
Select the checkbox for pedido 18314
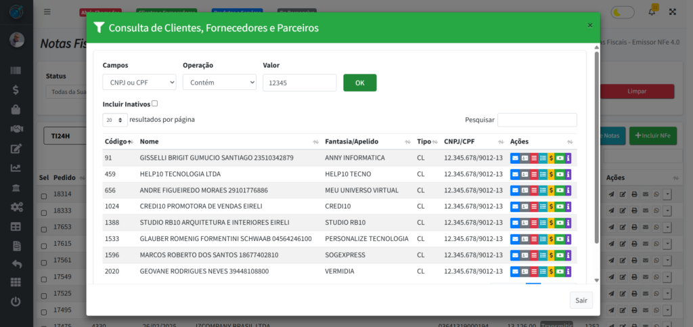pyautogui.click(x=44, y=195)
